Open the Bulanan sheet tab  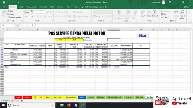(100, 97)
